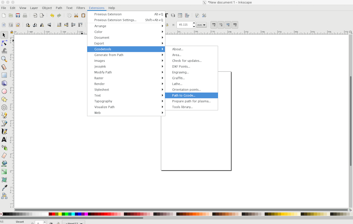Click the Import file icon
The image size is (353, 224).
click(35, 16)
